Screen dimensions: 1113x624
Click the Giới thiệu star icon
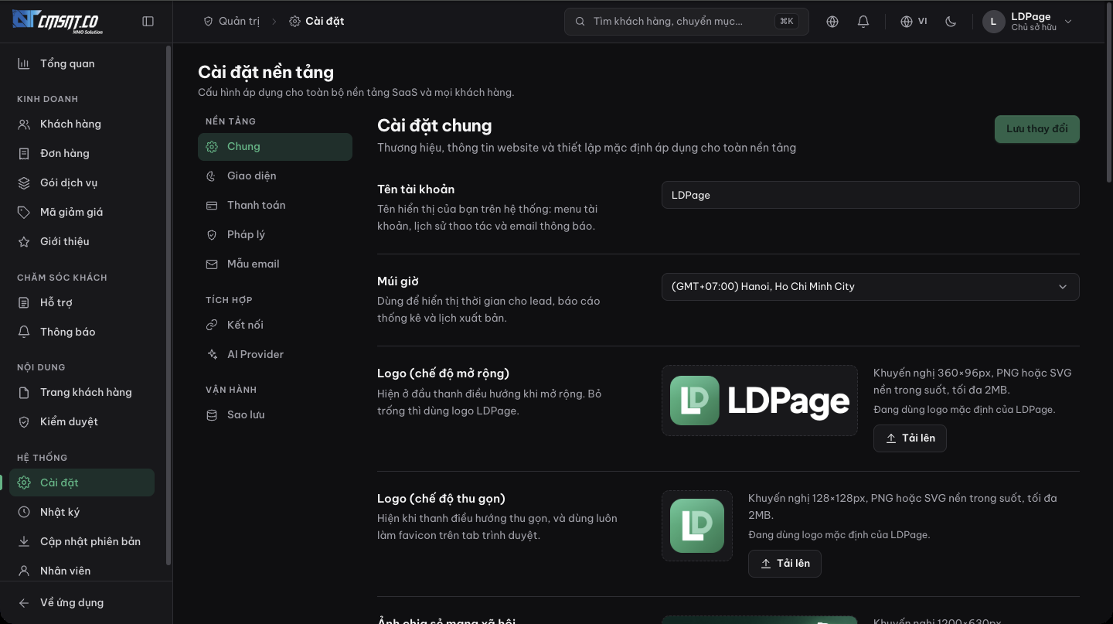[24, 242]
